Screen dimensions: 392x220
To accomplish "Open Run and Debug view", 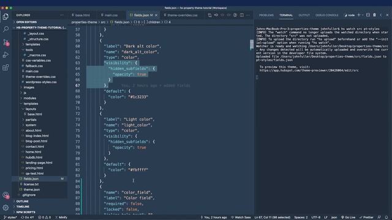I will coord(6,54).
